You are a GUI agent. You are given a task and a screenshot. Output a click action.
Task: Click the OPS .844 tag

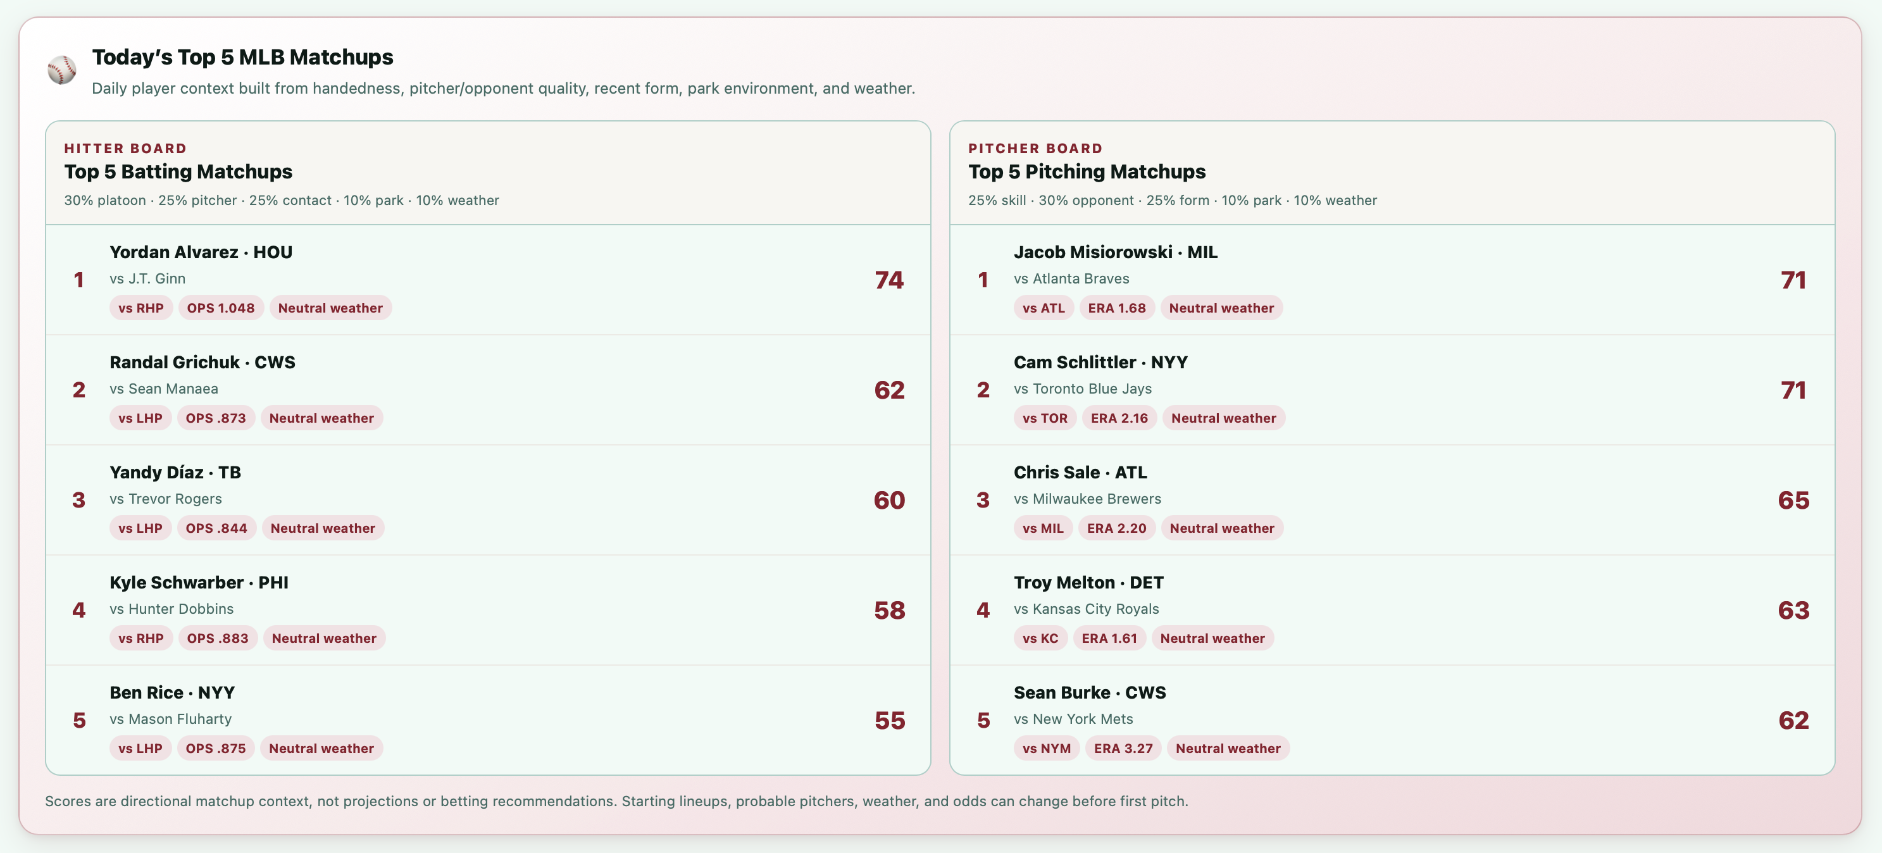click(216, 528)
